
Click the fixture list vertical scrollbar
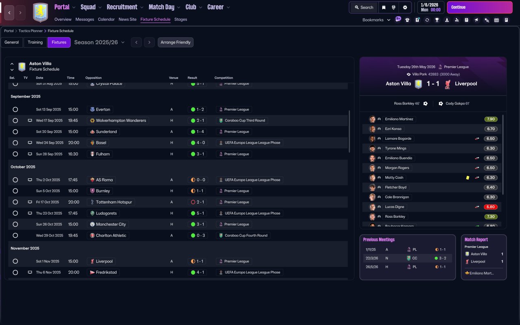(x=349, y=131)
